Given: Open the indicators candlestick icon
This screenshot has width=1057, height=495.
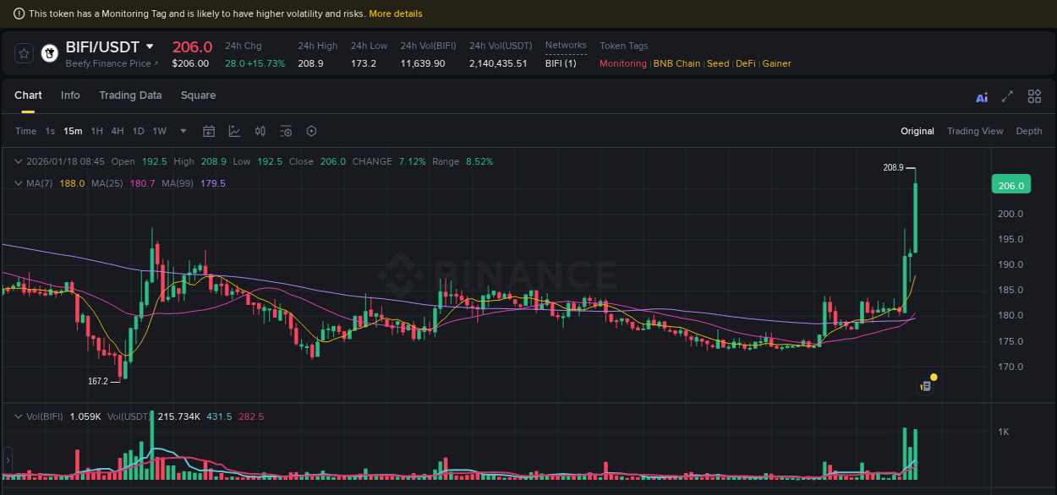Looking at the screenshot, I should (x=260, y=131).
